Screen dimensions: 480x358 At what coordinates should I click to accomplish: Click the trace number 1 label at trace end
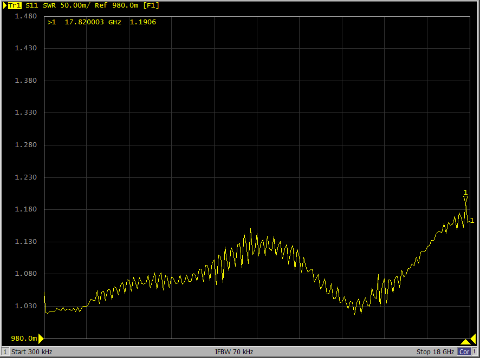click(472, 220)
